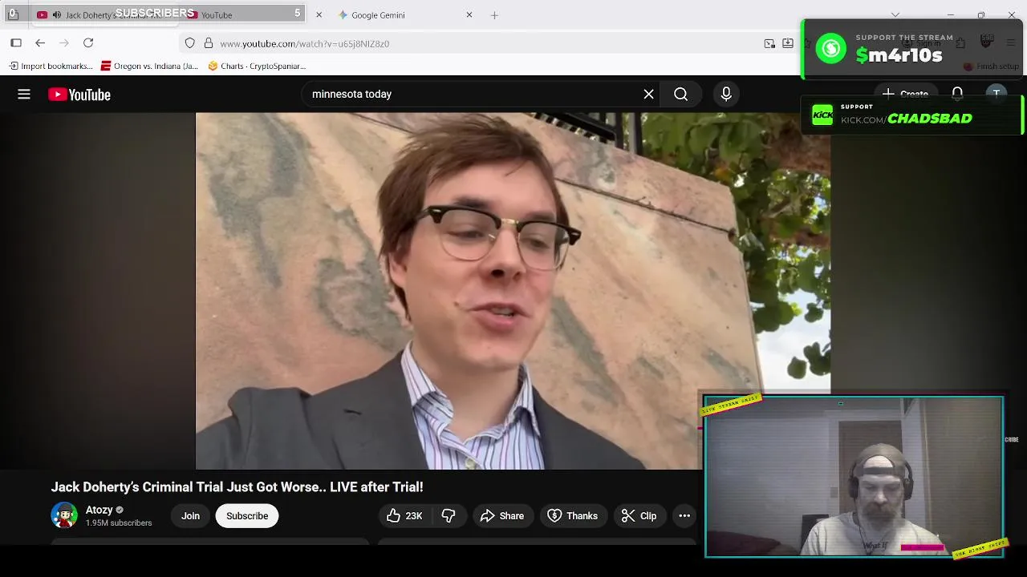Create a Clip from this video
Screen dimensions: 1027x577
(639, 516)
